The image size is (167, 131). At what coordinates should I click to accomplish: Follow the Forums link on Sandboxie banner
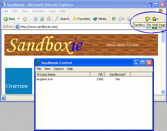point(132,45)
